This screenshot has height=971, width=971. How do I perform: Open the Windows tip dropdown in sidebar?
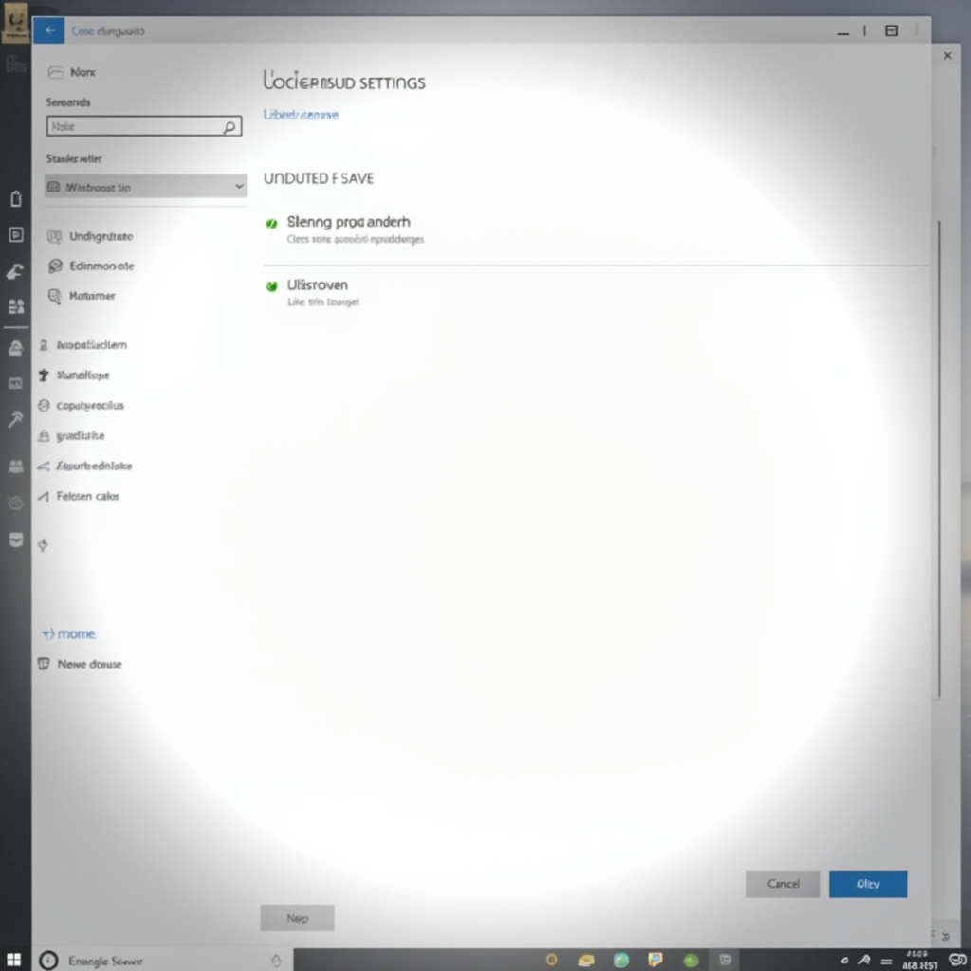144,187
